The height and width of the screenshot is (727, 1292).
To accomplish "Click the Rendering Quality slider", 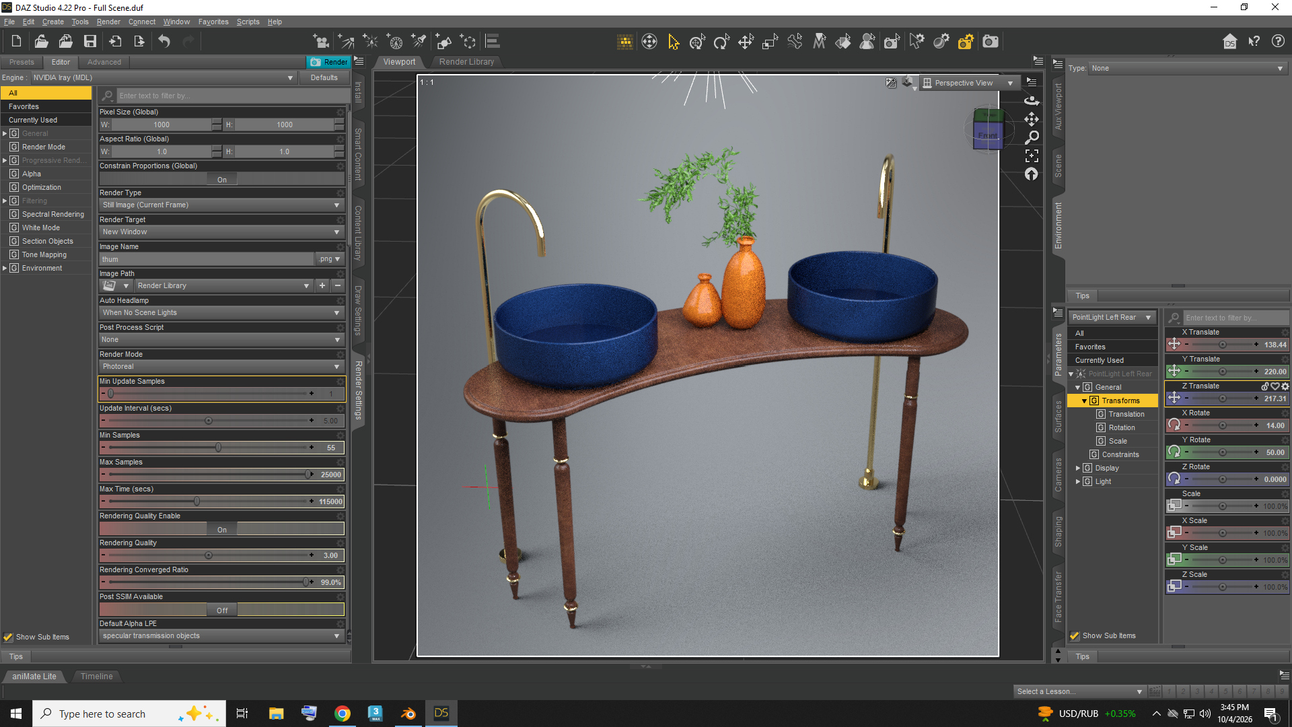I will click(209, 555).
